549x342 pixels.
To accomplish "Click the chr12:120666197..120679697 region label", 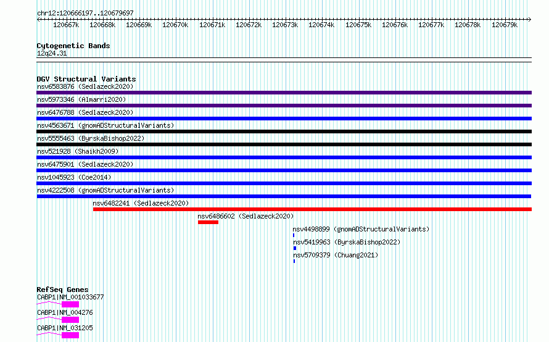I will [85, 13].
